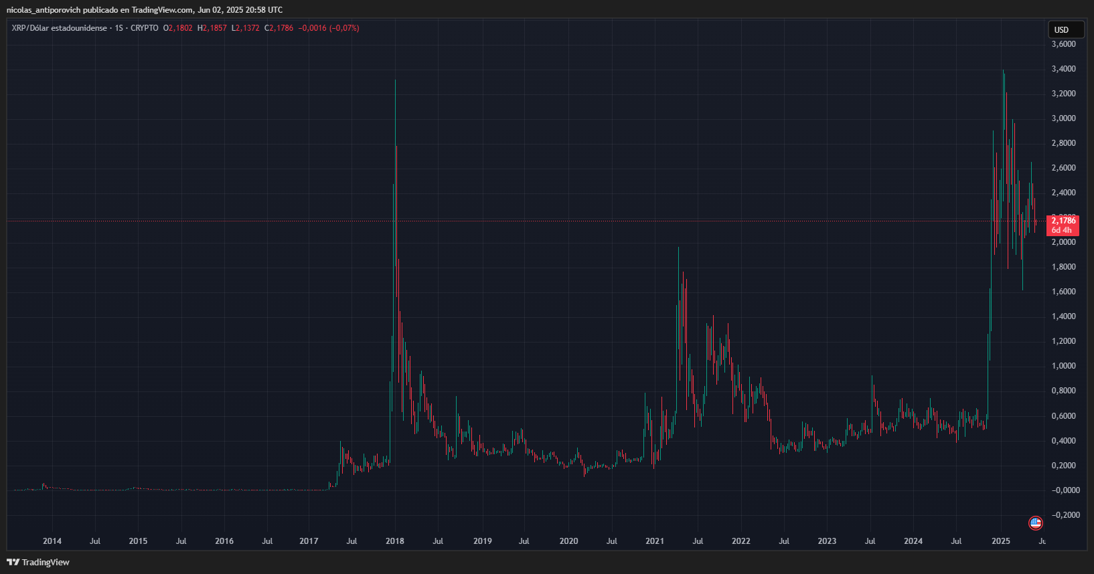Viewport: 1094px width, 574px height.
Task: Click the publisher header text nicolas_antiporovich
Action: click(44, 10)
